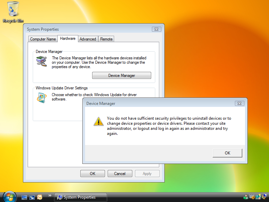Click the 'Device Manager' group box label
This screenshot has width=269, height=202.
tap(49, 52)
